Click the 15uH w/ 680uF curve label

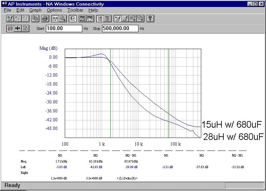pos(232,124)
